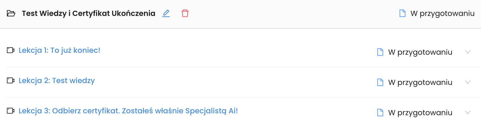Click video camera icon beside Lekcja 2
Viewport: 481px width, 129px height.
(x=11, y=80)
